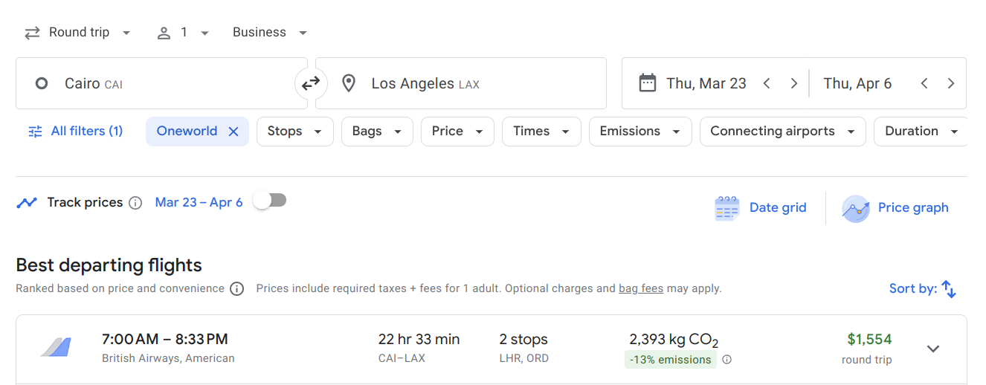The height and width of the screenshot is (385, 986).
Task: Click the emissions info icon
Action: (727, 360)
